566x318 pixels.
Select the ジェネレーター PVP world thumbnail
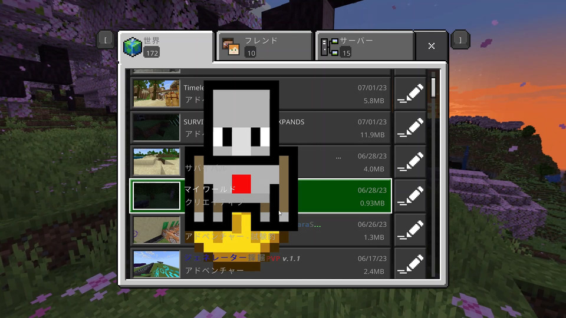pos(156,264)
